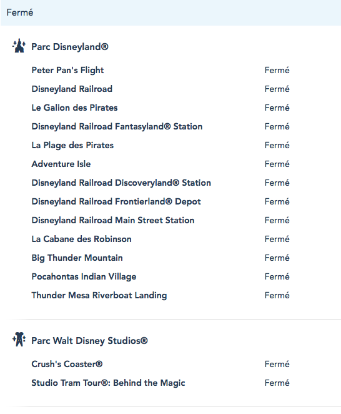Click the Parc Walt Disney Studios heading
Viewport: 341px width, 414px height.
[x=89, y=341]
